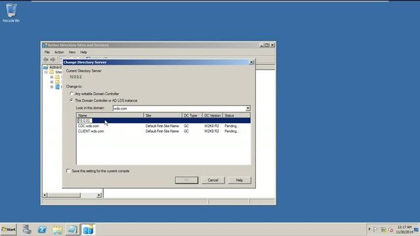Click the Start button
The image size is (420, 236).
[9, 229]
